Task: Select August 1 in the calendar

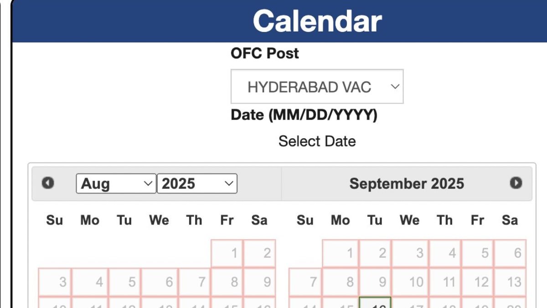Action: [227, 253]
